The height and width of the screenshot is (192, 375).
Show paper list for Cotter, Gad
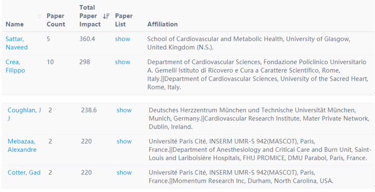click(x=124, y=173)
